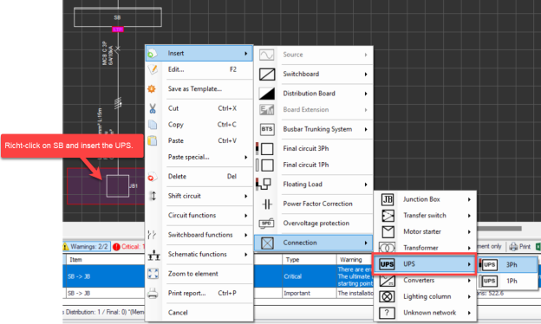Click the BTS busbar trunking icon
Image resolution: width=541 pixels, height=324 pixels.
(x=267, y=129)
